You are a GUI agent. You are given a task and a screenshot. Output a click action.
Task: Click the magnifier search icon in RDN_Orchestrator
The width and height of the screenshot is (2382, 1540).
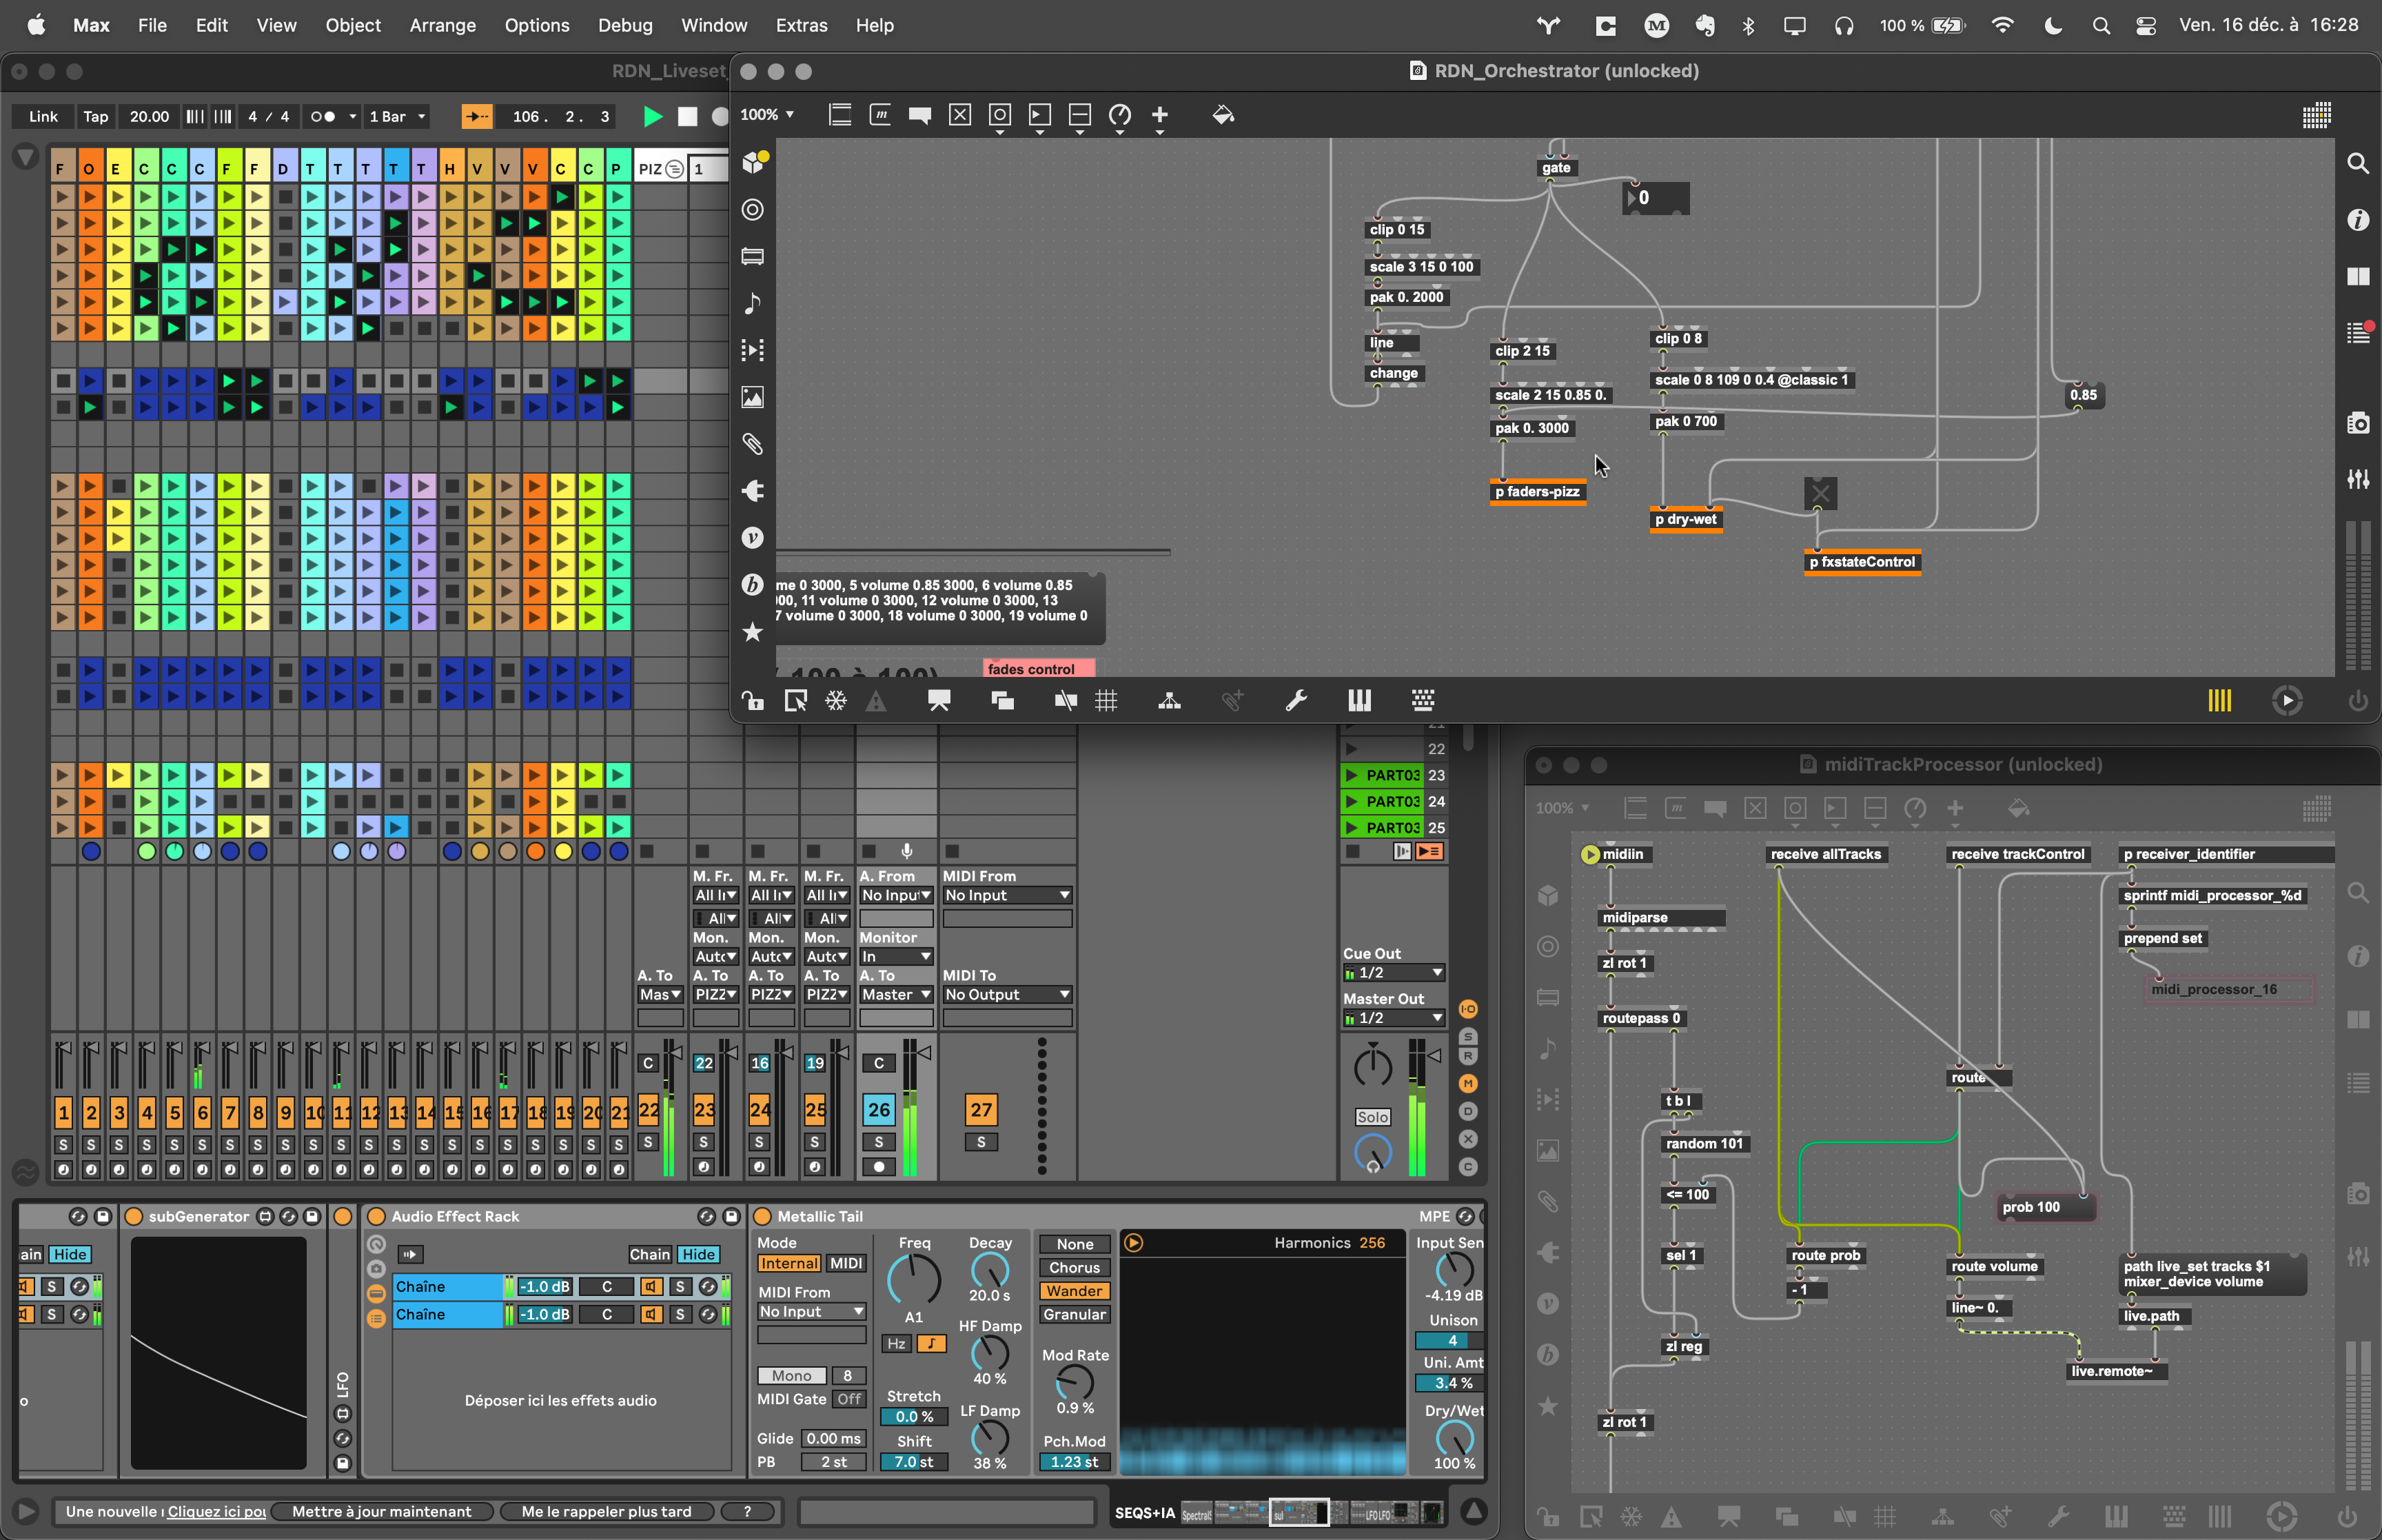click(x=2357, y=163)
